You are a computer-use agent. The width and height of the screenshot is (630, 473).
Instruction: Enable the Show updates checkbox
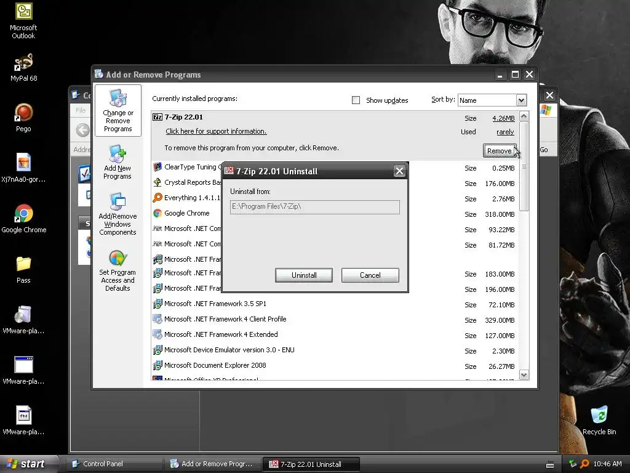click(356, 100)
